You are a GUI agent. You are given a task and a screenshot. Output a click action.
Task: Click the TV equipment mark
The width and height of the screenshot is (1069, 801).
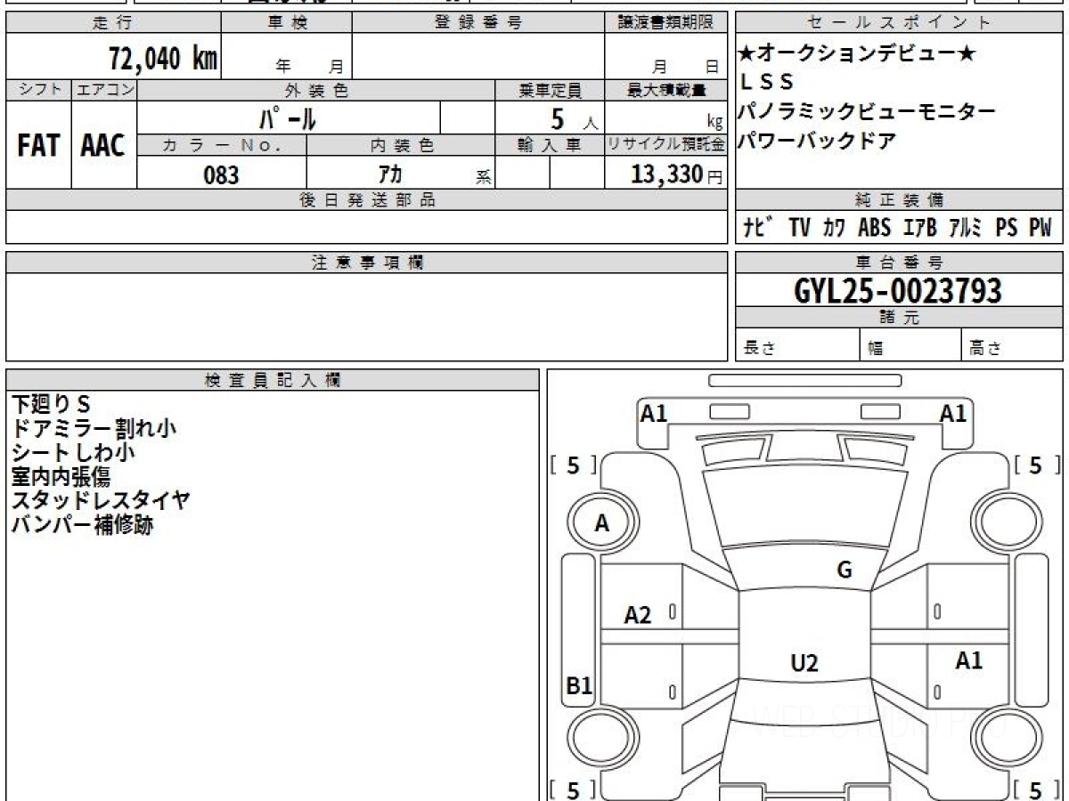click(x=799, y=228)
